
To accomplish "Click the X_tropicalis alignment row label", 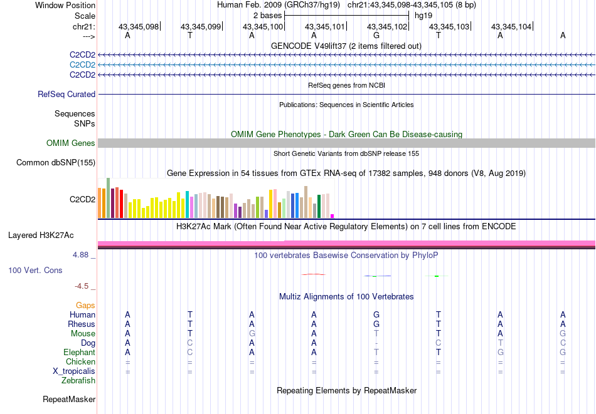I will tap(74, 371).
